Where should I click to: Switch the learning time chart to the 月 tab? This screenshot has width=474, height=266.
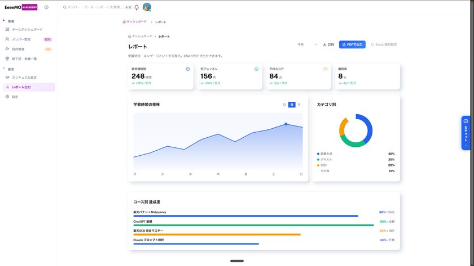tap(299, 105)
